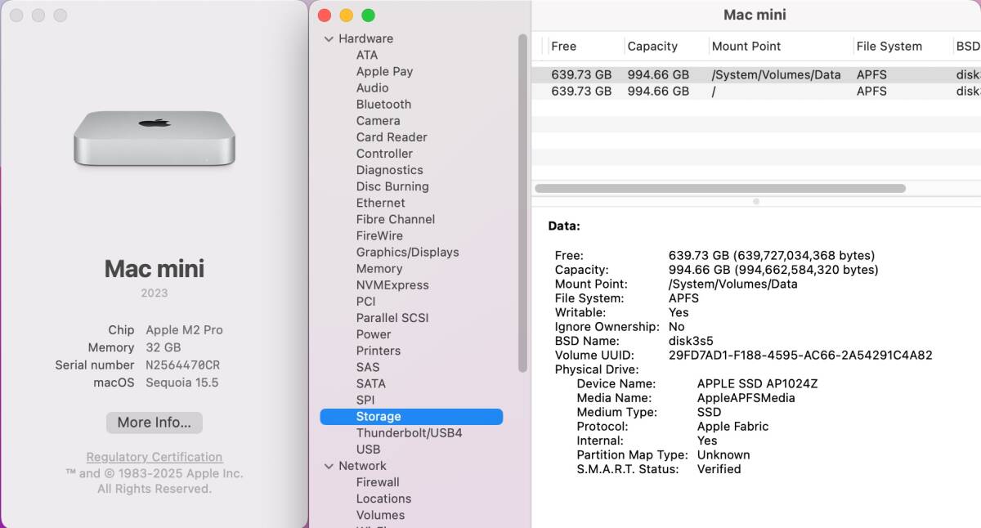Select USB in the sidebar

pyautogui.click(x=368, y=449)
